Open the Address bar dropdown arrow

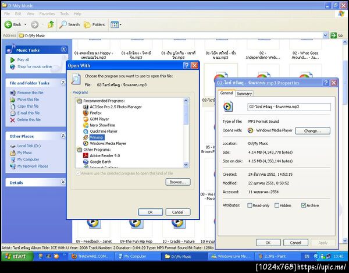point(325,36)
